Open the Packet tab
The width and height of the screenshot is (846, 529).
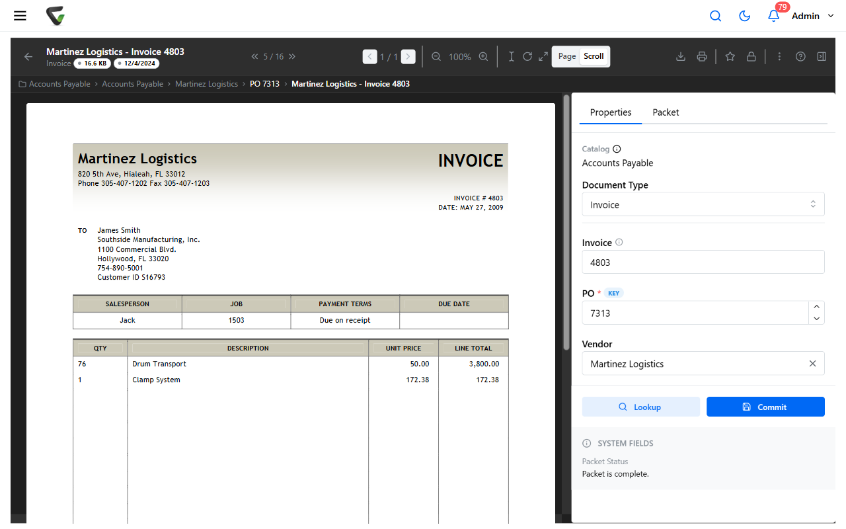pos(666,112)
